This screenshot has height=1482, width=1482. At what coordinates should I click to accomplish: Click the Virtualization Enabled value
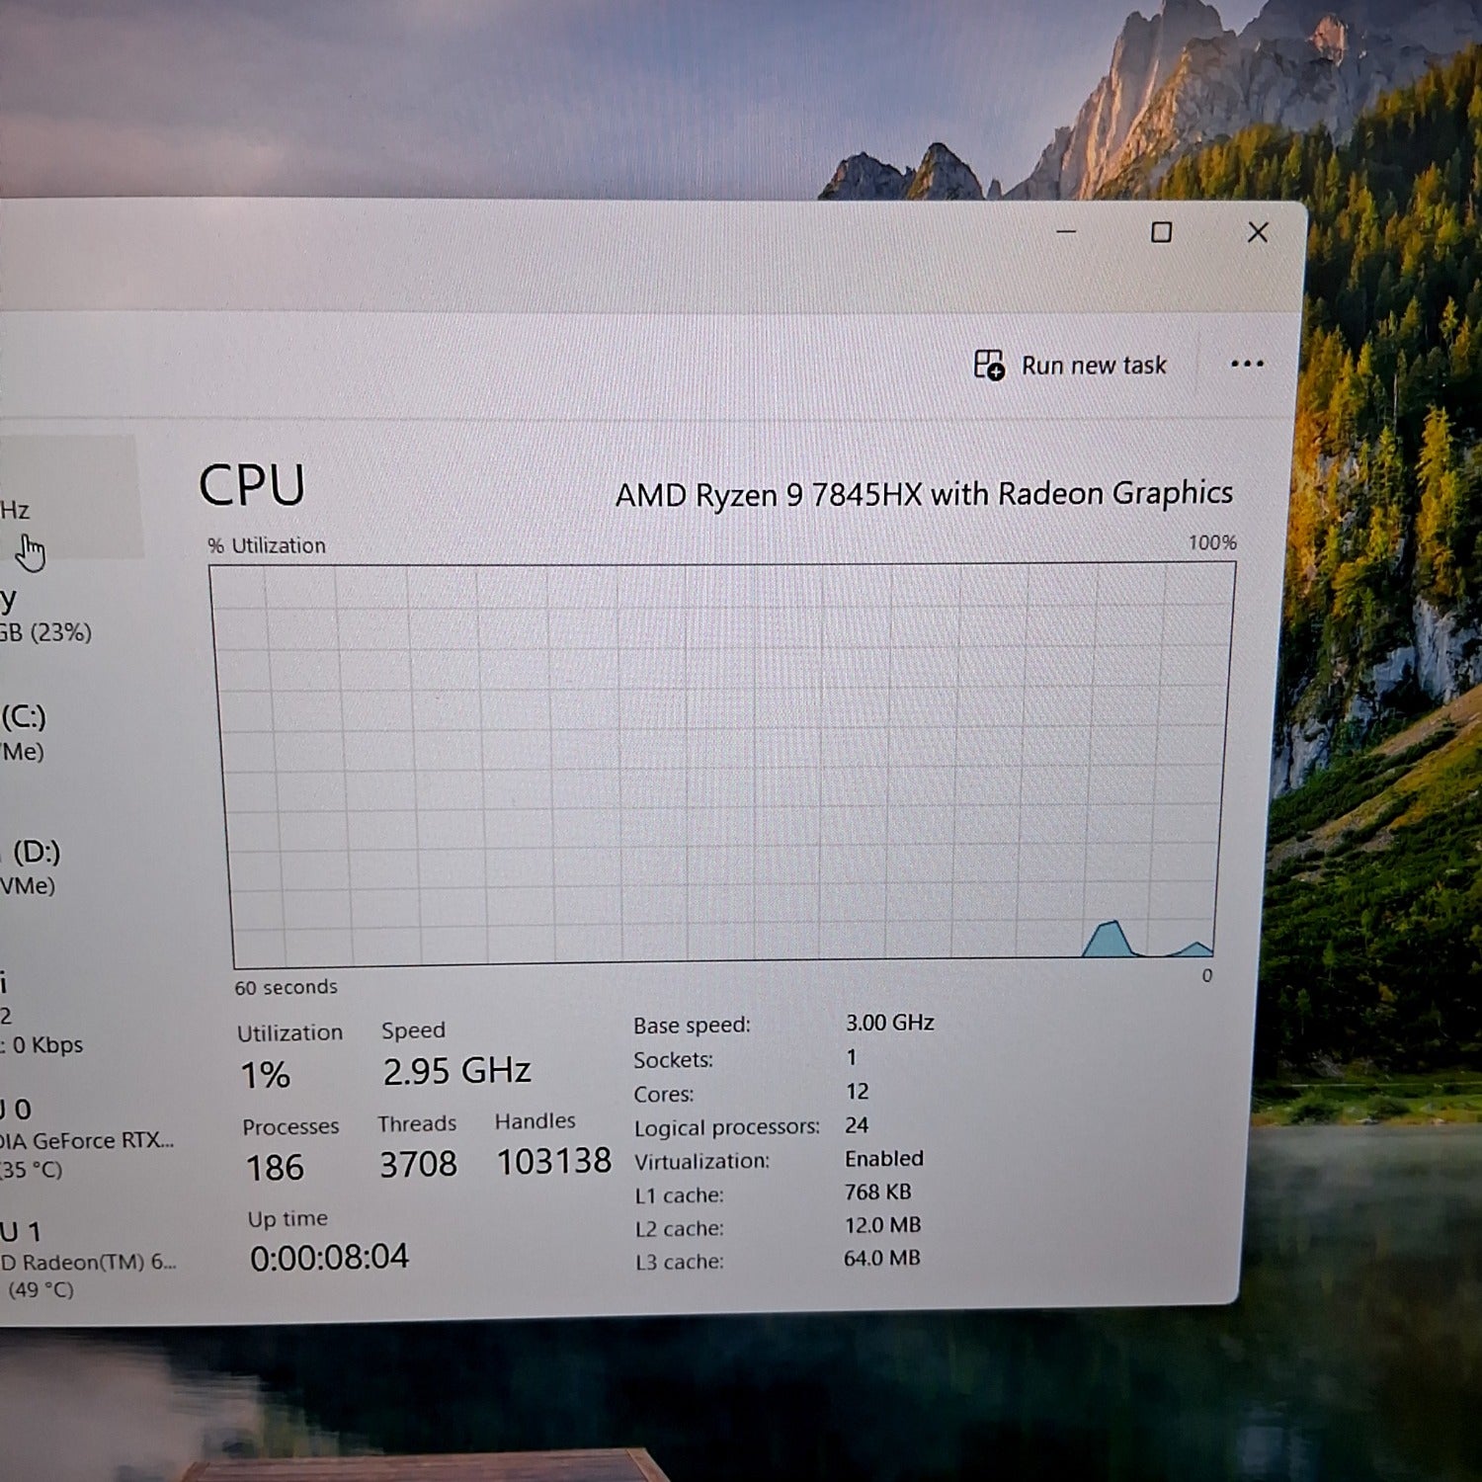[883, 1158]
